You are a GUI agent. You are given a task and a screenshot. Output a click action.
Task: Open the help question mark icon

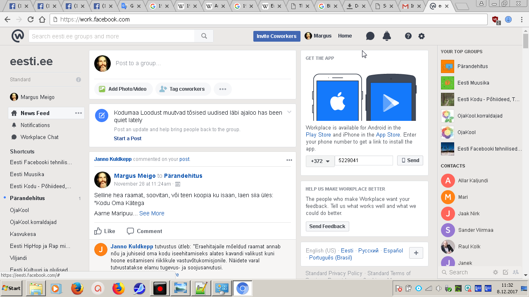point(408,36)
